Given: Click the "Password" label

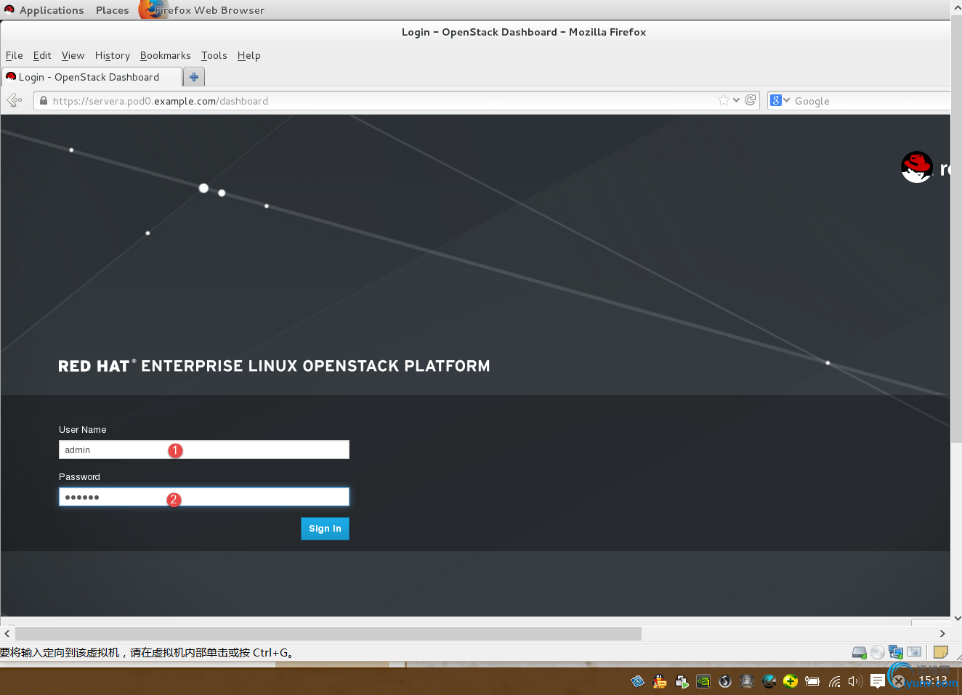Looking at the screenshot, I should point(80,477).
